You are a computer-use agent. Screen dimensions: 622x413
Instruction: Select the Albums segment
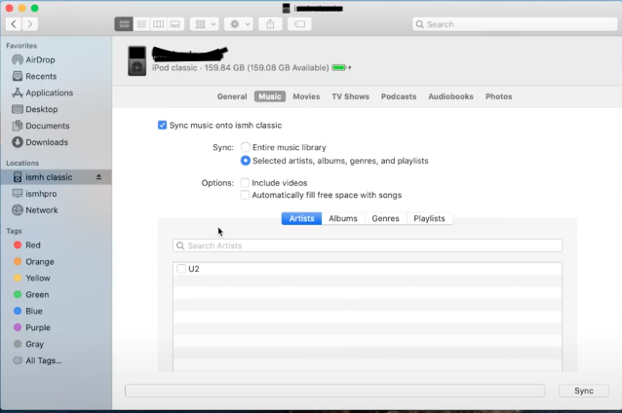point(342,218)
